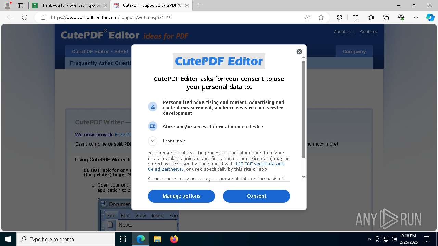Click the address bar URL
The width and height of the screenshot is (438, 246).
111,17
